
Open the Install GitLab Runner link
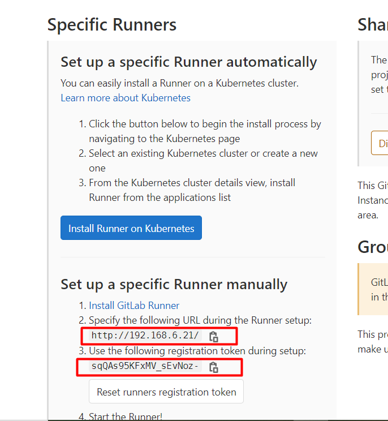click(x=134, y=306)
